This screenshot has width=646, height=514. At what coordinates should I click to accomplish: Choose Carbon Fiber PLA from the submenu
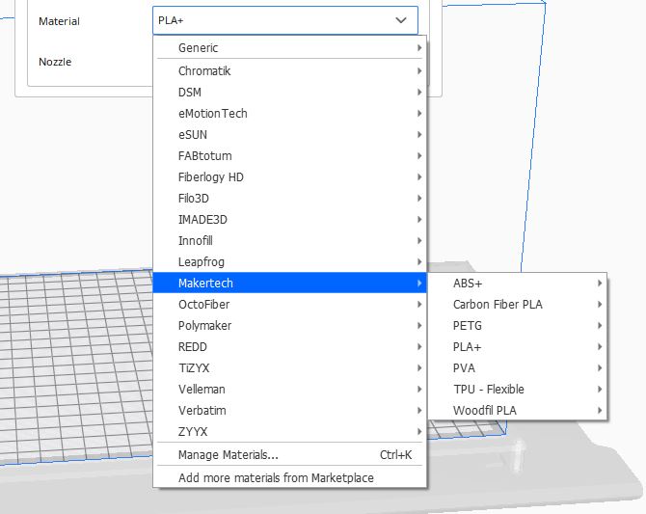pyautogui.click(x=498, y=305)
